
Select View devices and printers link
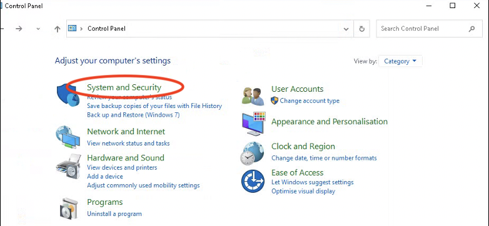pos(122,167)
